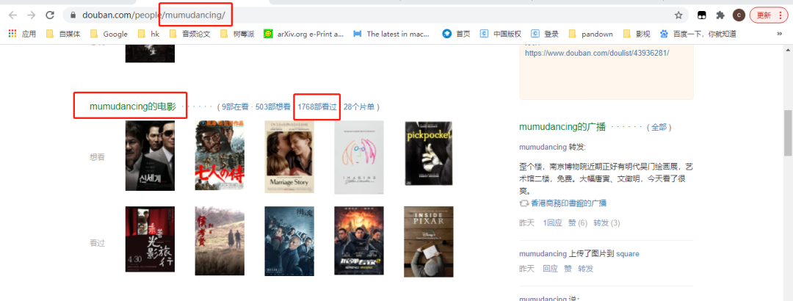Screen dimensions: 793x301
Task: Open the Marriage Story poster
Action: coord(289,157)
